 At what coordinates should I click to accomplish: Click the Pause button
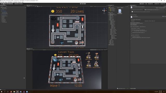tap(83, 4)
